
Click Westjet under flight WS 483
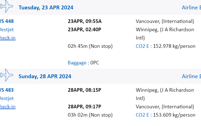[7, 98]
